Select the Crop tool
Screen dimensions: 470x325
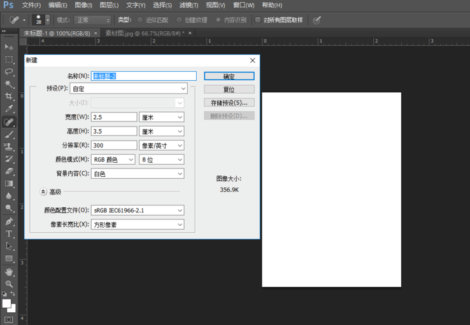pos(9,97)
